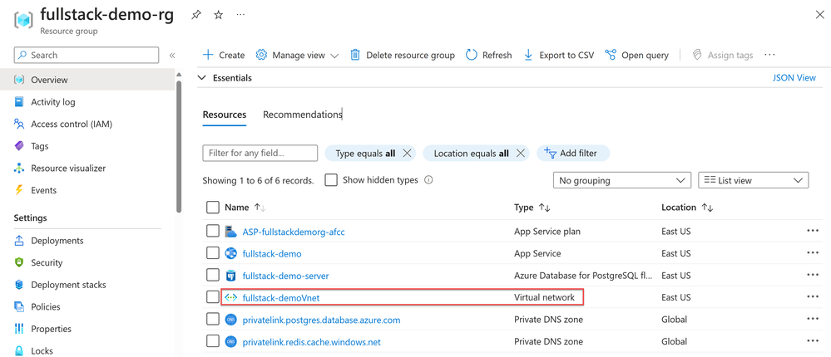Mark resource group as favorite star
This screenshot has height=357, width=831.
pos(218,15)
